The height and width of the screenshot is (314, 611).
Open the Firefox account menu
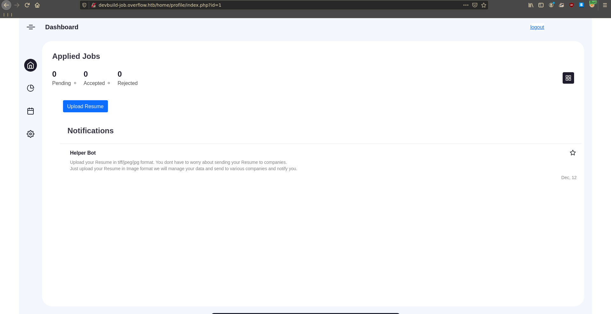[551, 5]
